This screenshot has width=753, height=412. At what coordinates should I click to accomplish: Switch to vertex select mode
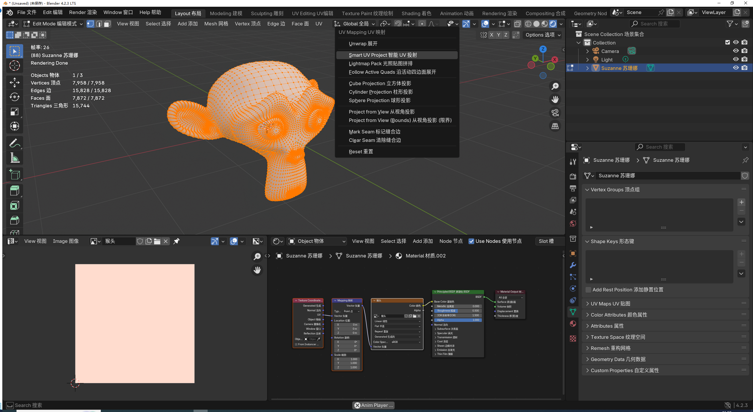point(91,24)
